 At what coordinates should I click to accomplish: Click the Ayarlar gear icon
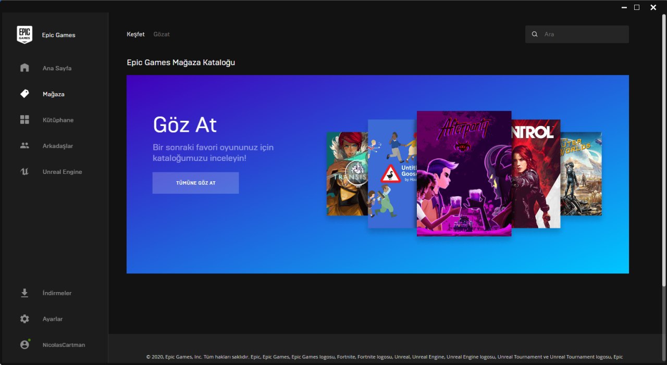pyautogui.click(x=24, y=319)
